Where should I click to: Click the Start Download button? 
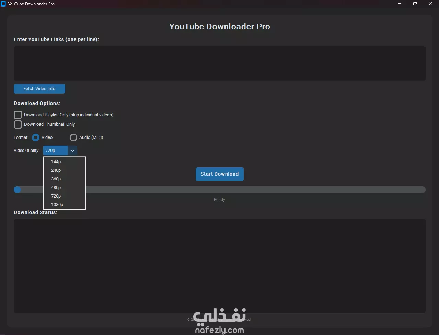[x=220, y=174]
